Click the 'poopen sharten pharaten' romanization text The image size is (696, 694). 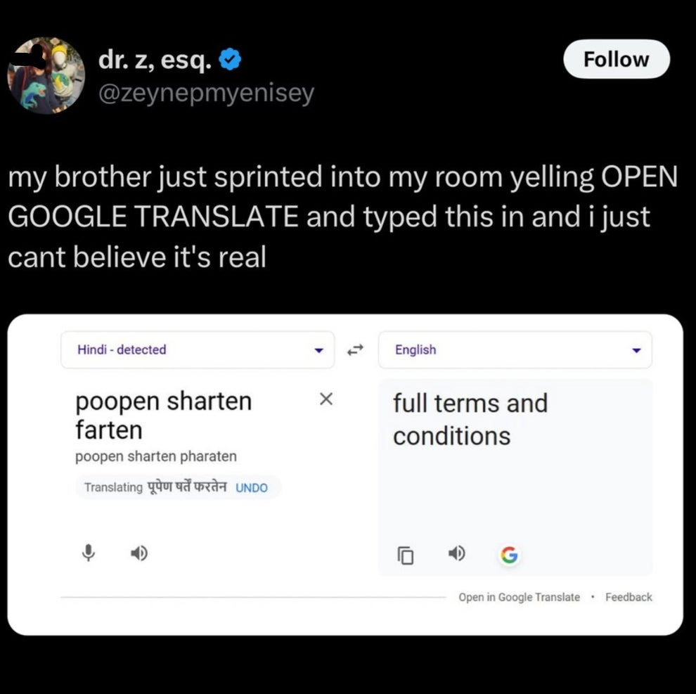click(156, 456)
